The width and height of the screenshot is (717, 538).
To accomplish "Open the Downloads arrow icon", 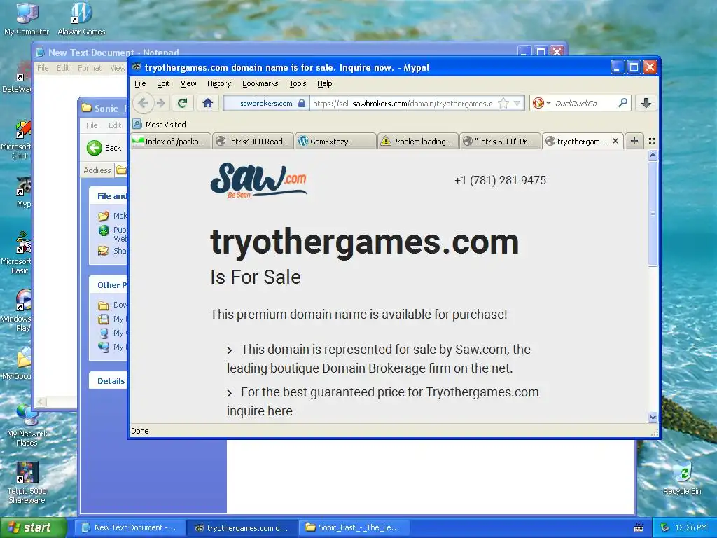I will click(646, 103).
